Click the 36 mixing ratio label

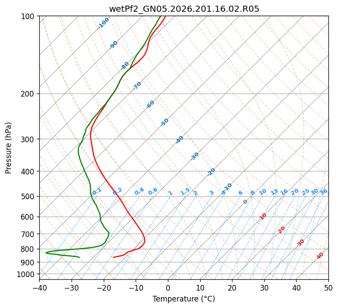324,192
